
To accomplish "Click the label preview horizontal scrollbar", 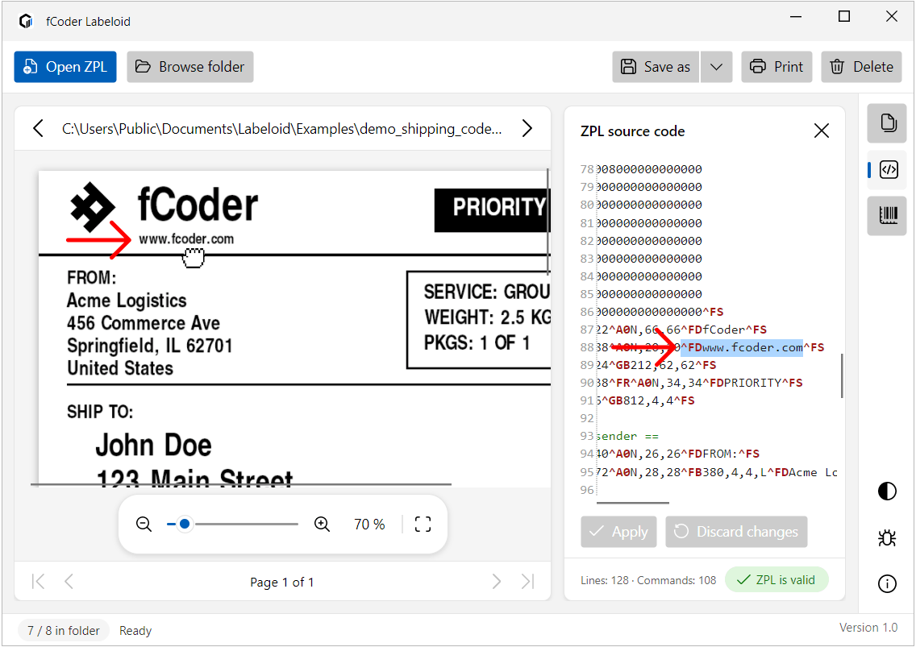I will (x=240, y=484).
